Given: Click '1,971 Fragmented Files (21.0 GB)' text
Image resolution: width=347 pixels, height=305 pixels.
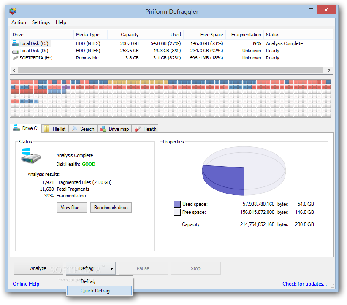Looking at the screenshot, I should (77, 182).
